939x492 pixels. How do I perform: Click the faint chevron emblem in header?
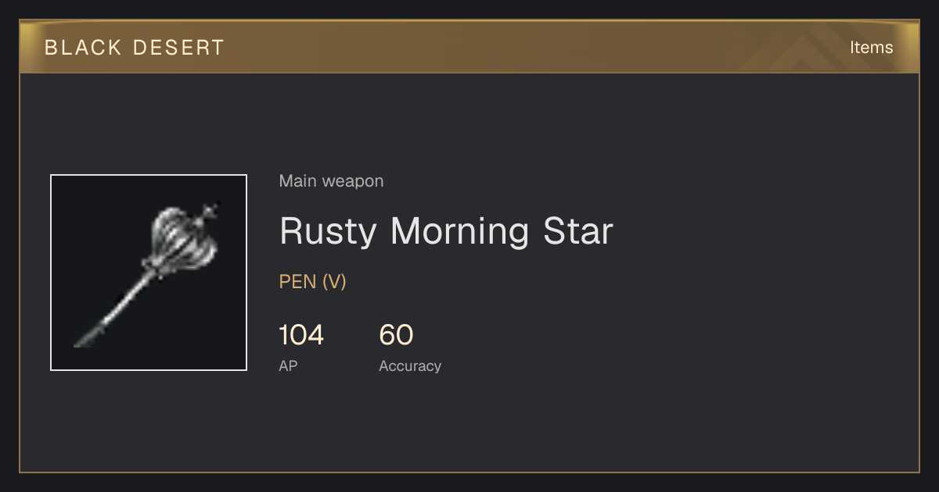(x=814, y=48)
